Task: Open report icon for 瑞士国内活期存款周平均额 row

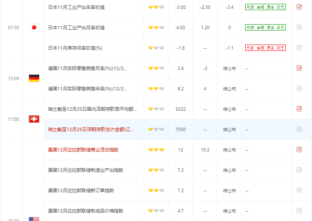Action: coord(299,109)
